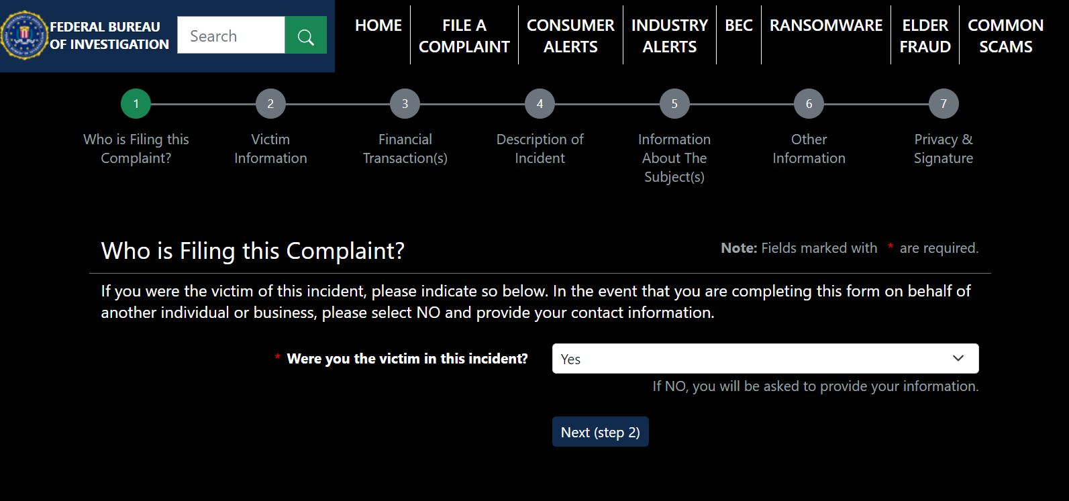Select step 1 circle for Who is Filing
This screenshot has height=501, width=1069.
point(136,103)
